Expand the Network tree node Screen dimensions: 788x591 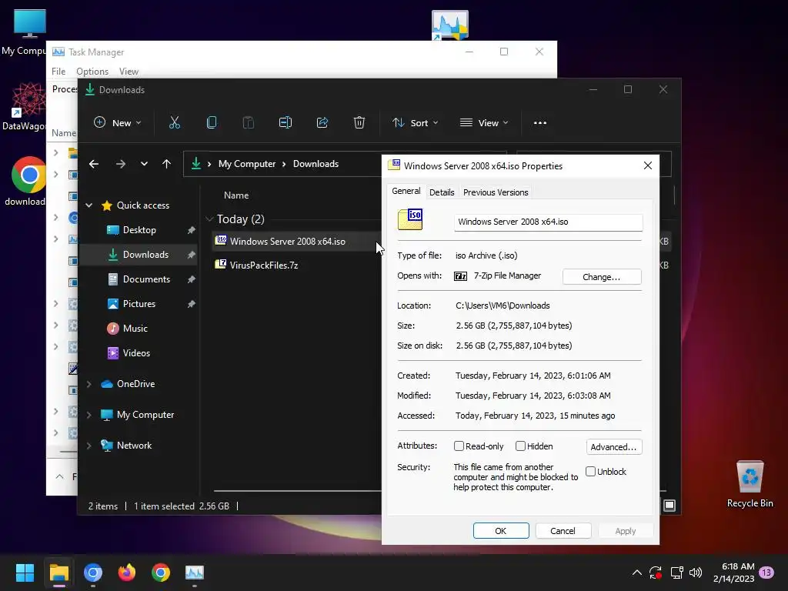89,446
